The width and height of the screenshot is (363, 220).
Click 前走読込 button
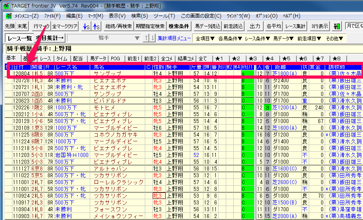233,26
